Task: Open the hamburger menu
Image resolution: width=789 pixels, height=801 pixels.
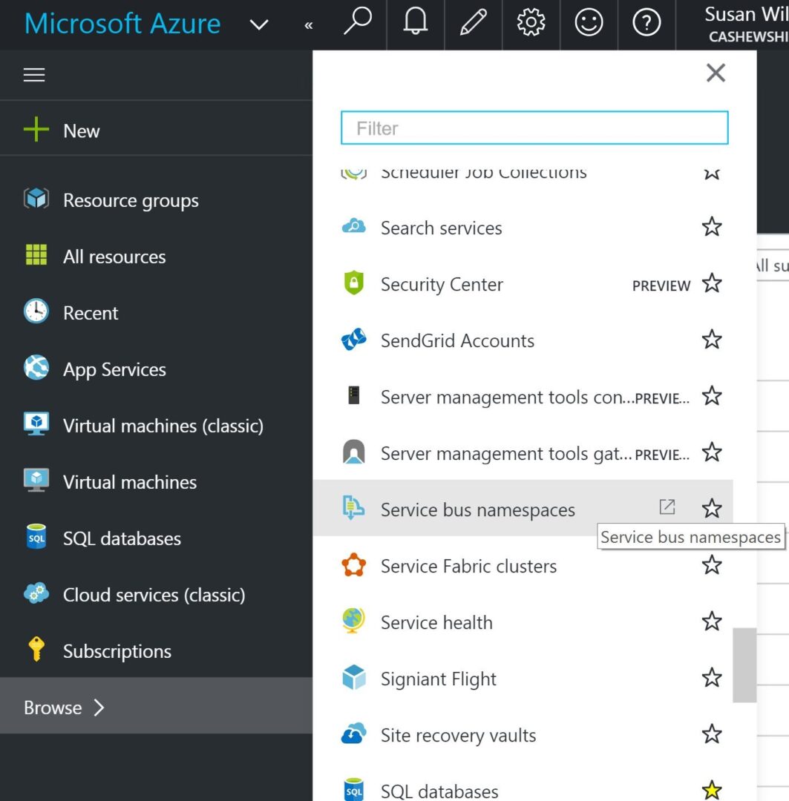Action: (34, 74)
